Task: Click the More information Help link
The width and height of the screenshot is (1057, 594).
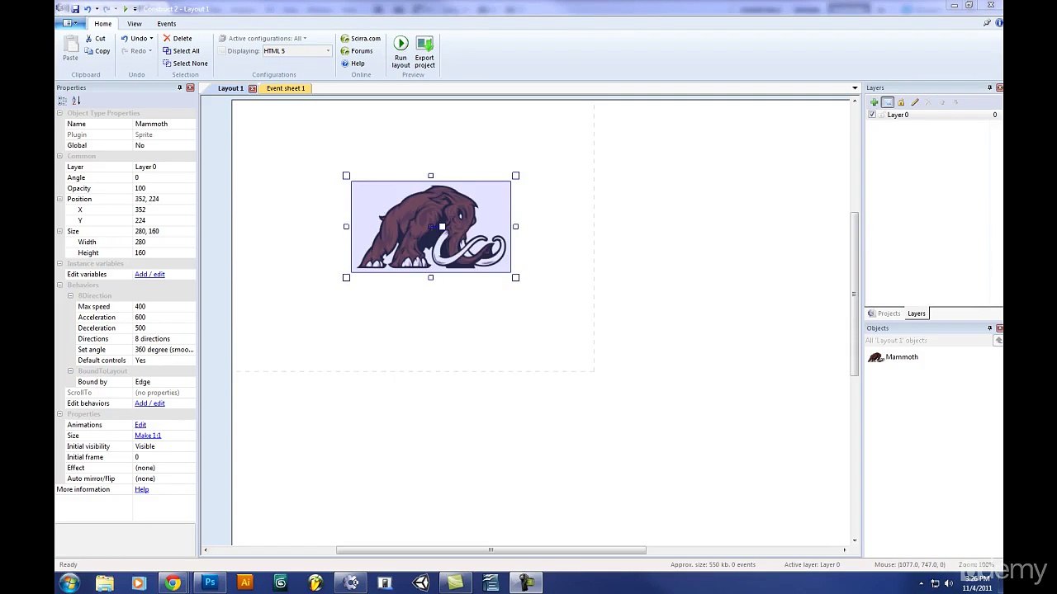Action: coord(142,490)
